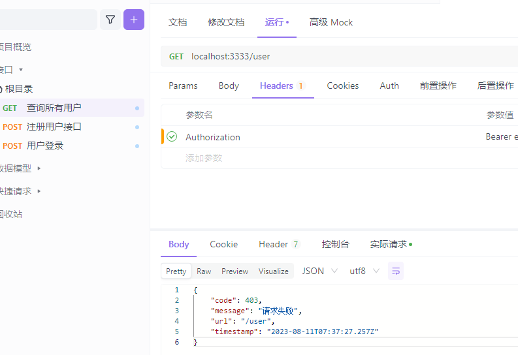
Task: Open GET 查询所有用户 endpoint
Action: click(72, 108)
